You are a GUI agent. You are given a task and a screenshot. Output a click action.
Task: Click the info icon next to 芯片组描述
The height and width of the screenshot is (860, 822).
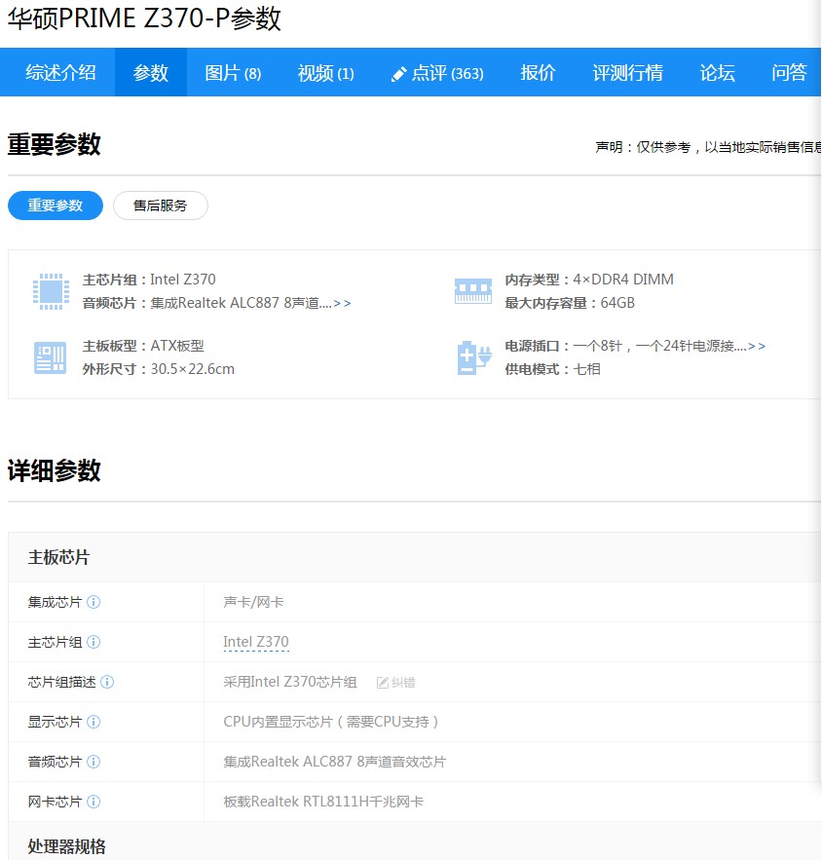(x=107, y=682)
